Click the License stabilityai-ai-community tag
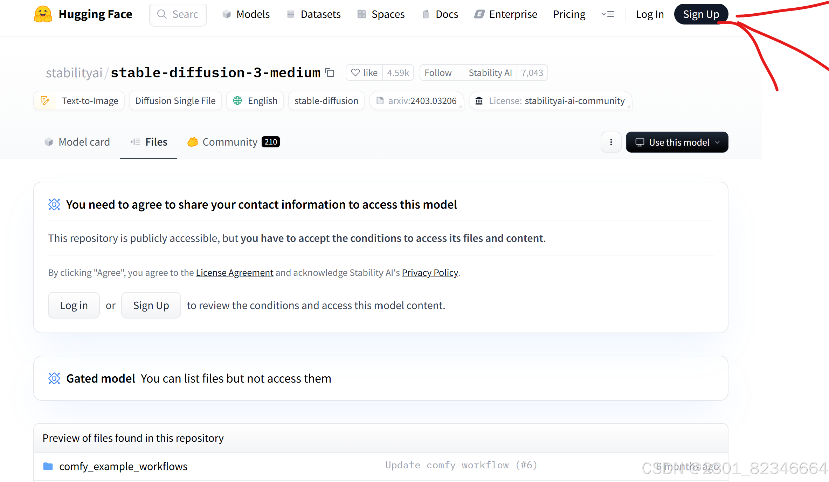Image resolution: width=829 pixels, height=482 pixels. (550, 101)
